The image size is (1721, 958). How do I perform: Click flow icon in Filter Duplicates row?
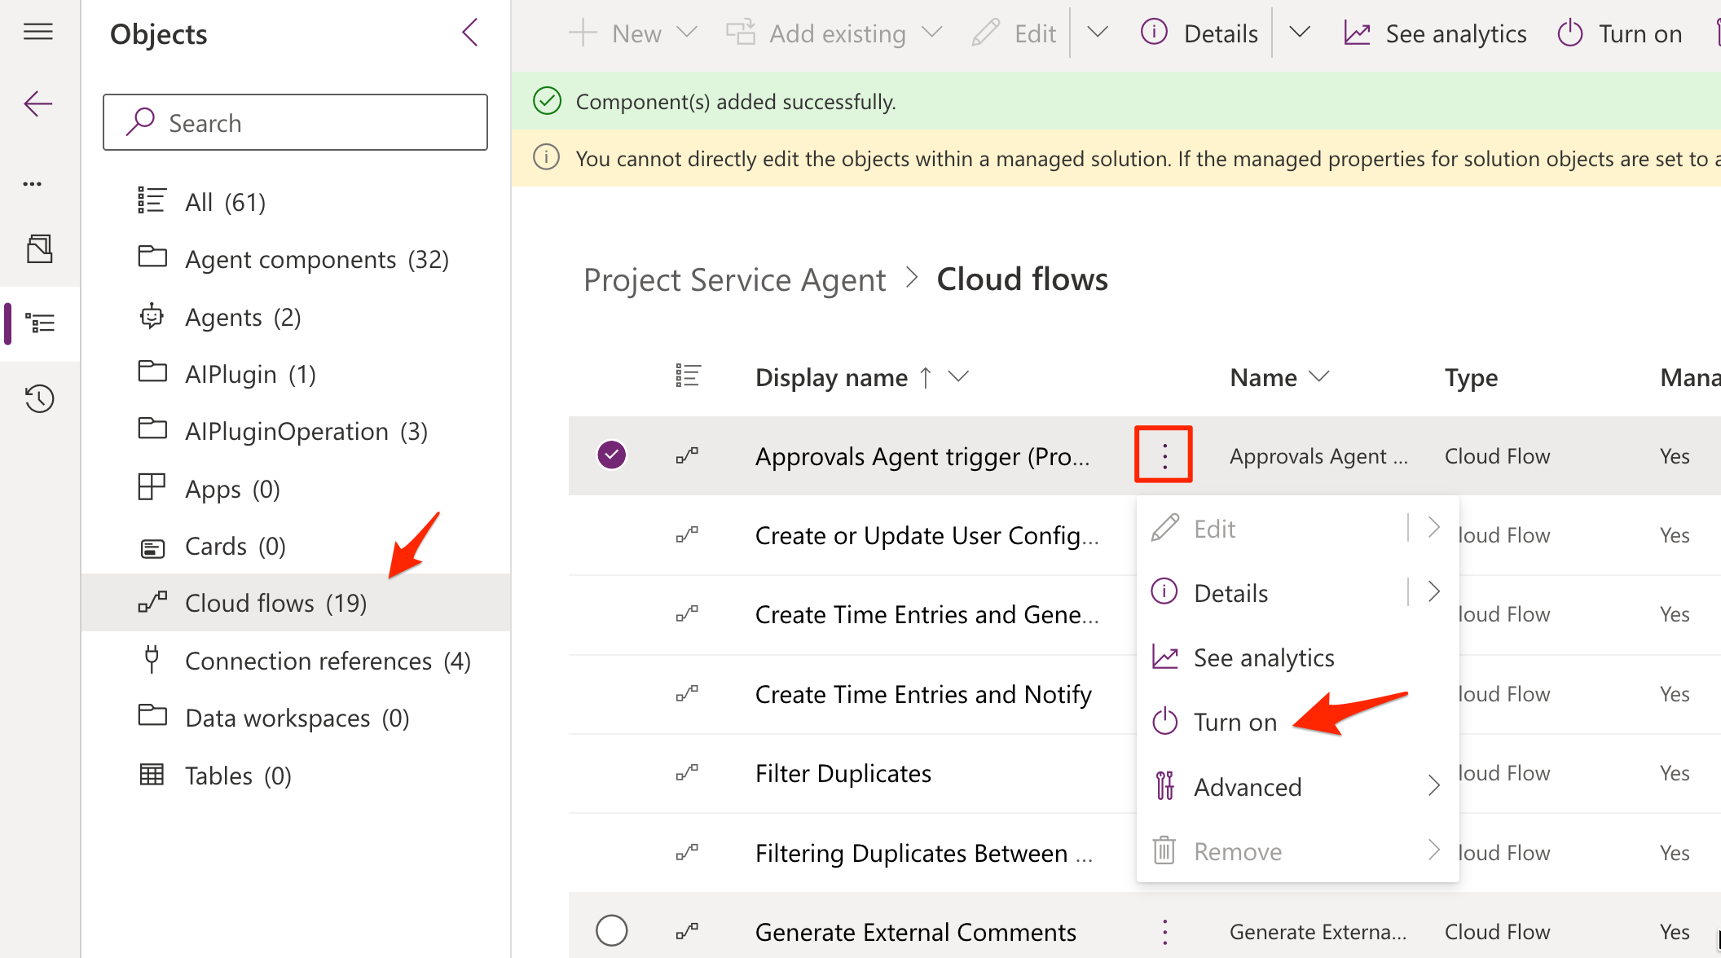(687, 771)
